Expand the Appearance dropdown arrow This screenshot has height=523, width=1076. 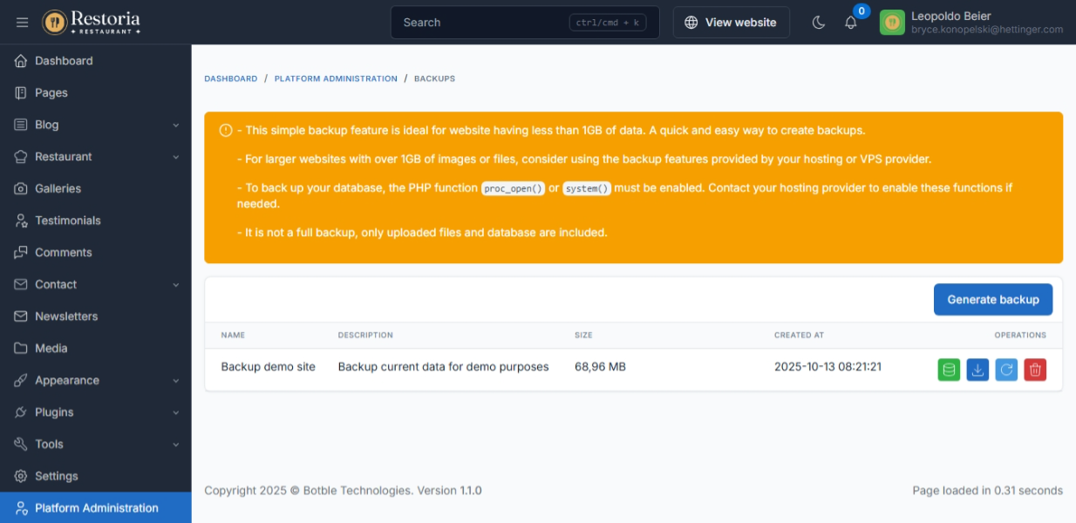click(x=175, y=381)
